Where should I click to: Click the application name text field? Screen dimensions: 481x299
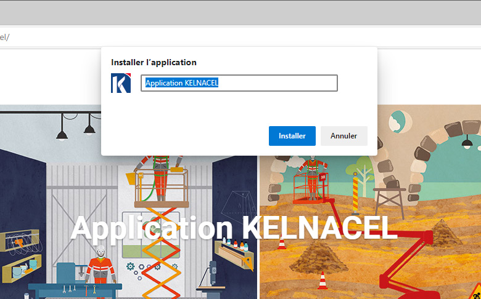coord(239,83)
